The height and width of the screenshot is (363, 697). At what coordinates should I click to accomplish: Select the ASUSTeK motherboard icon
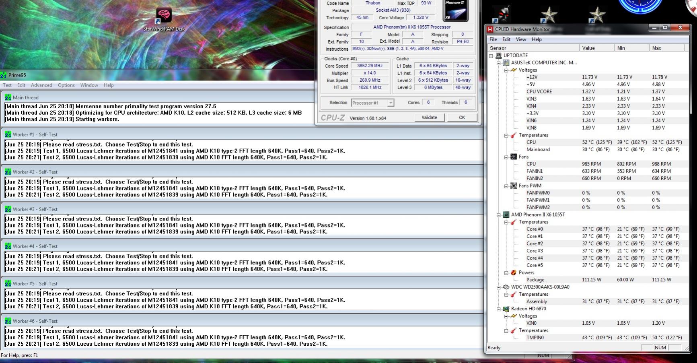(506, 63)
